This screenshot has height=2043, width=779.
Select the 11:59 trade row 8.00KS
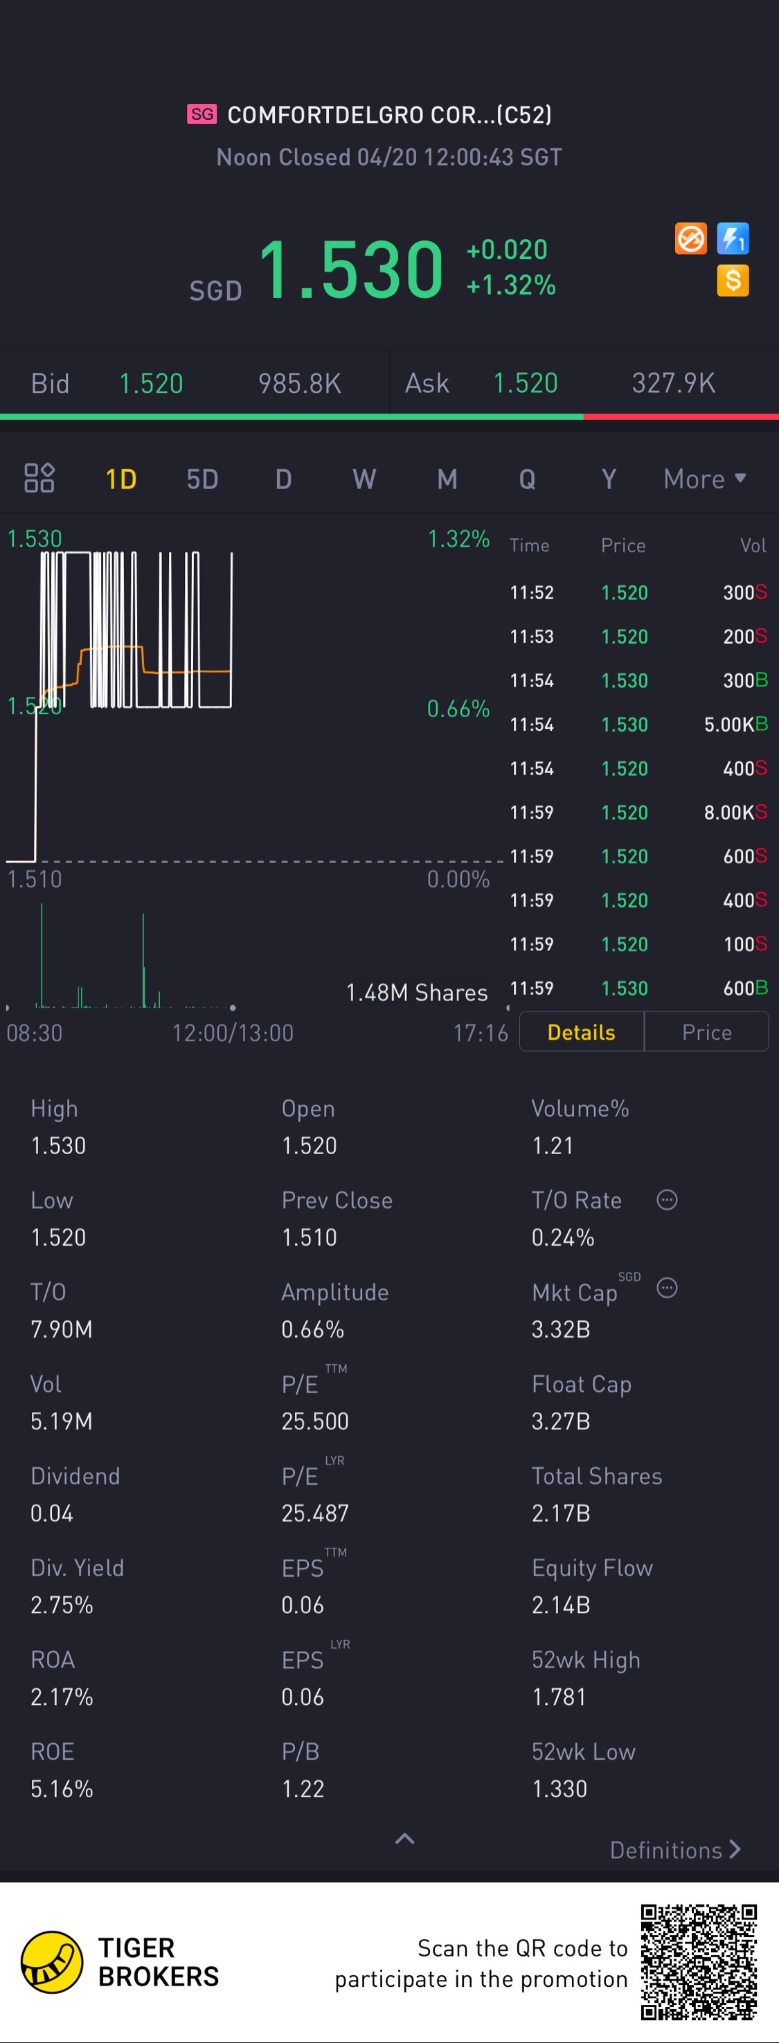click(x=638, y=812)
